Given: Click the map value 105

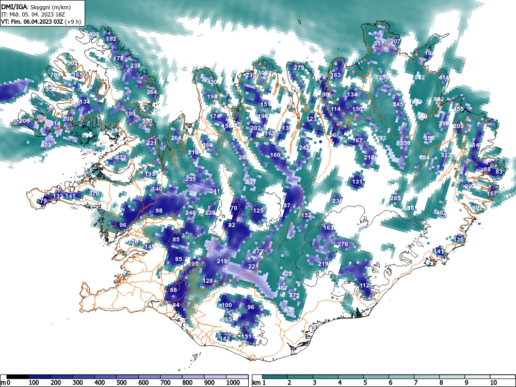Looking at the screenshot, I should [193, 264].
